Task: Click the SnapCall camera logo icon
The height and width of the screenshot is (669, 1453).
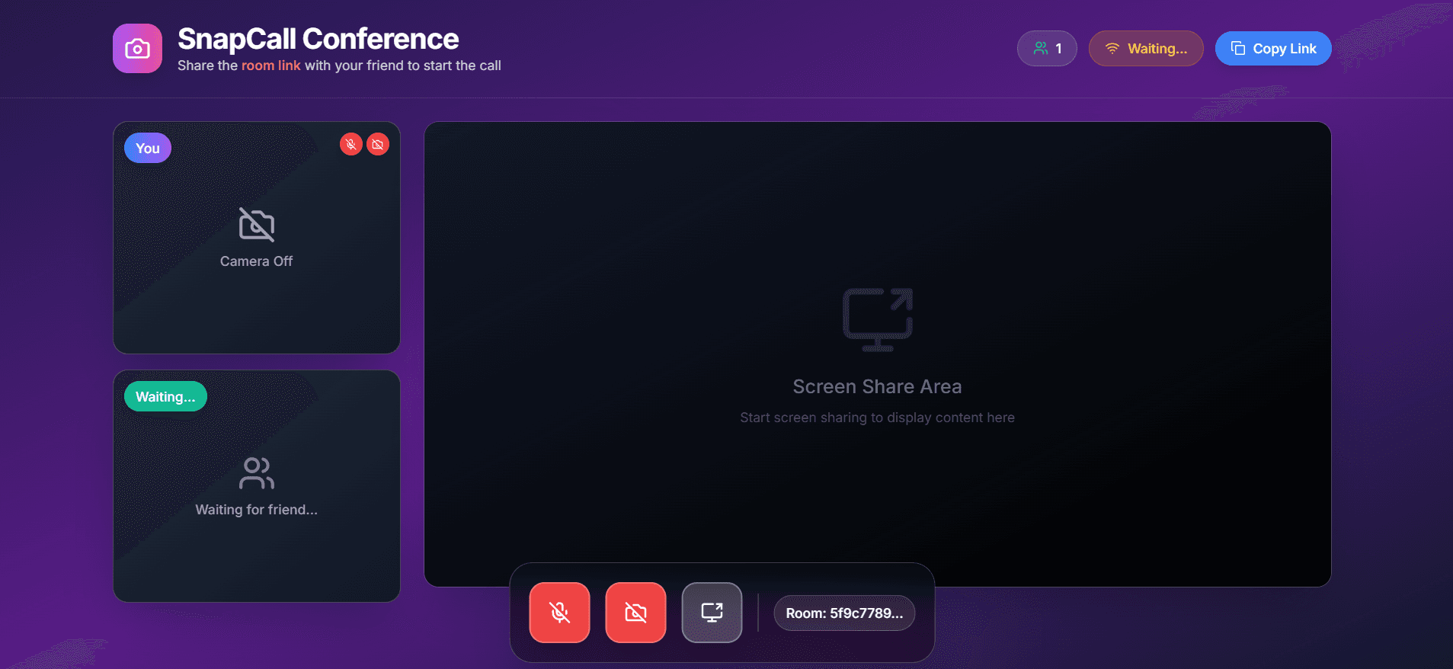Action: click(x=137, y=49)
